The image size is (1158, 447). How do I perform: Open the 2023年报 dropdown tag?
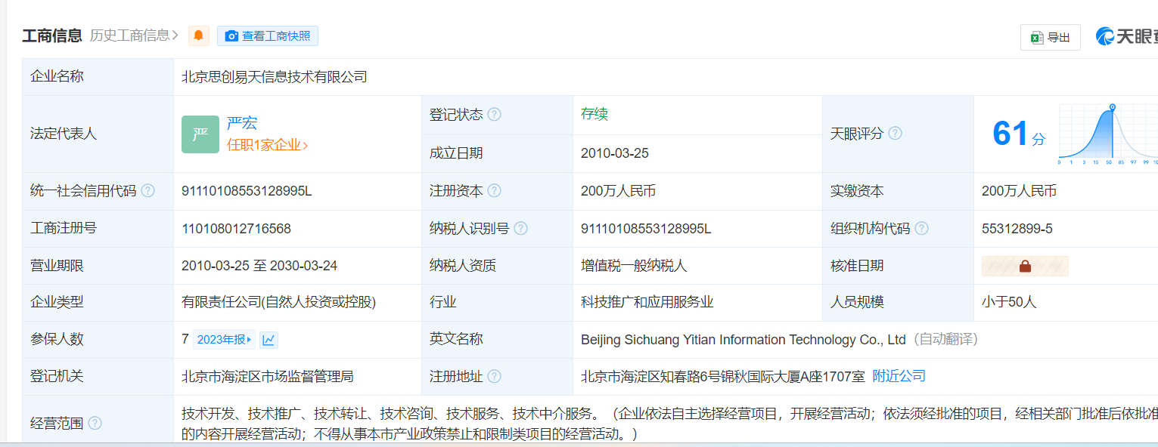tap(224, 340)
